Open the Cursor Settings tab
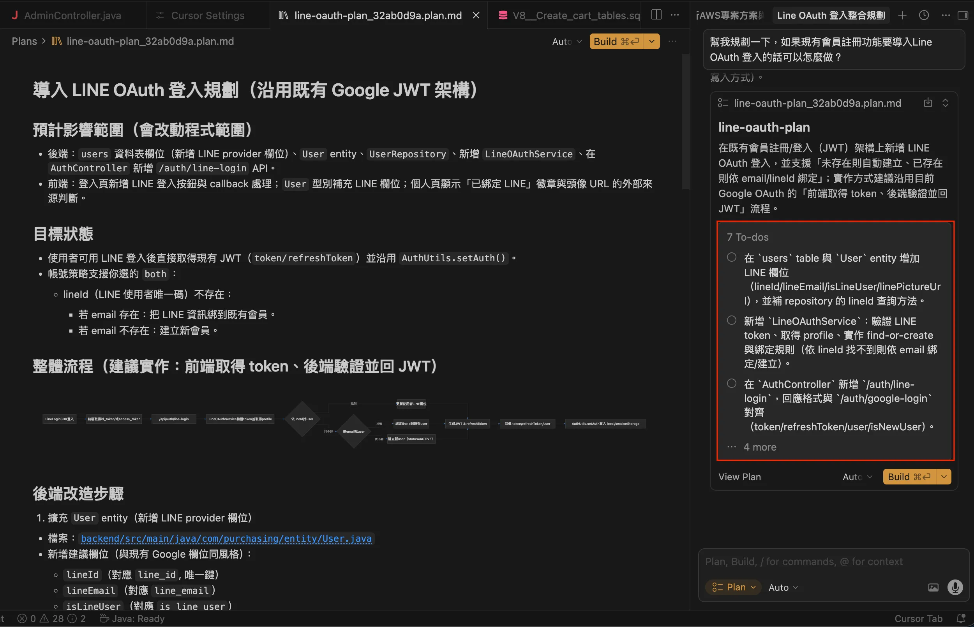 (207, 16)
